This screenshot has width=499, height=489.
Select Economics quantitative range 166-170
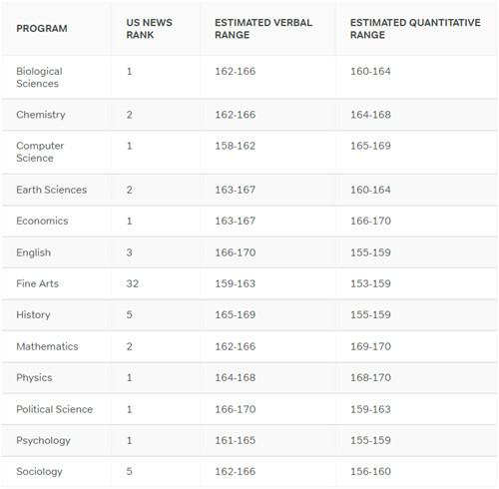[370, 221]
